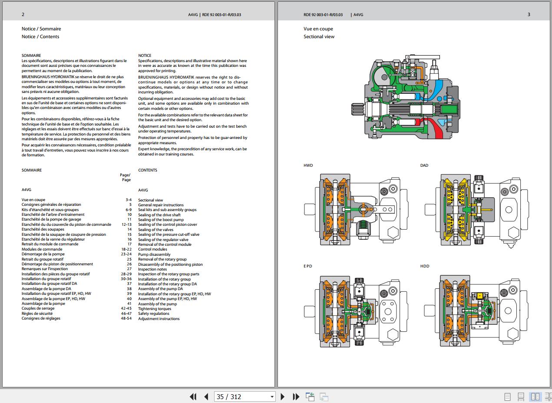Click 'Vue en coupe' heading on page 3
This screenshot has width=552, height=403.
[318, 29]
